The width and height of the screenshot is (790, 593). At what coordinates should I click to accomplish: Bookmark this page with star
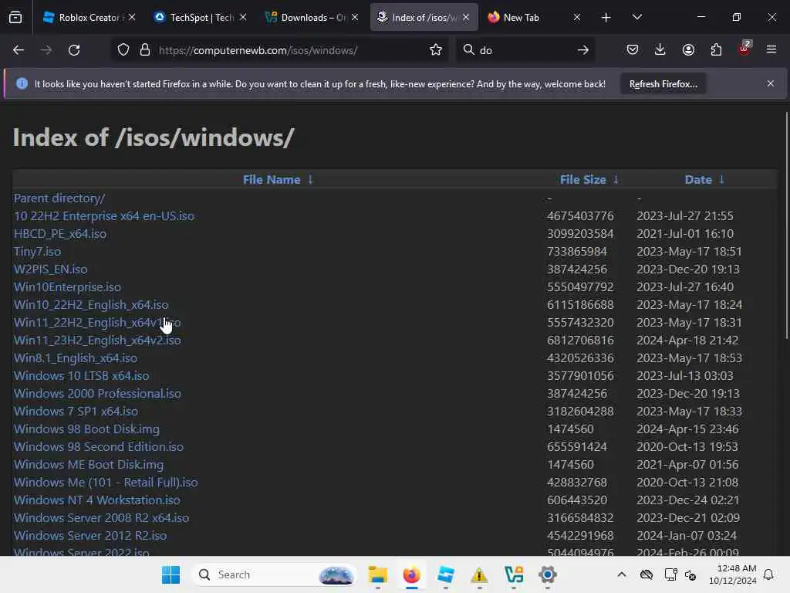click(x=436, y=50)
